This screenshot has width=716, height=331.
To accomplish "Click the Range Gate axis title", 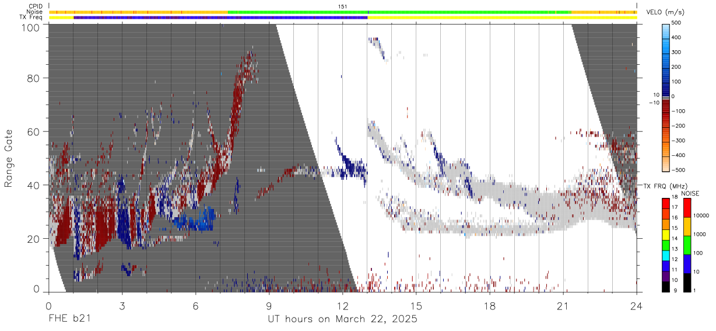I will pyautogui.click(x=9, y=158).
